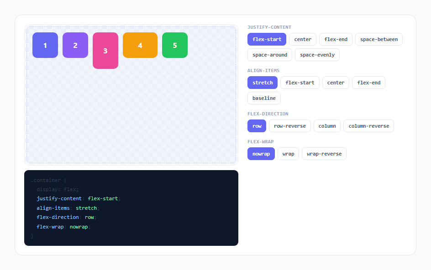This screenshot has width=431, height=270.
Task: Set align-items to flex-end
Action: (368, 83)
